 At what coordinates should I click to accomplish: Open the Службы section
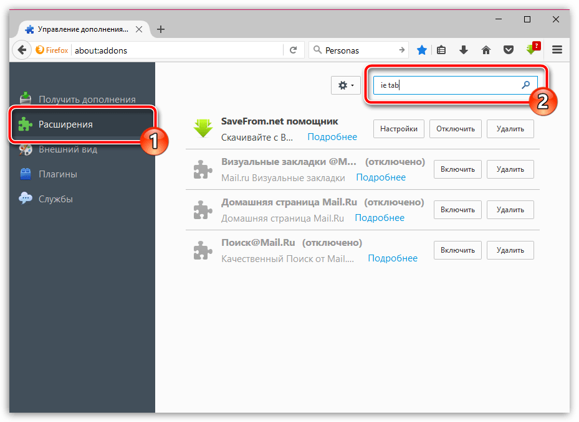coord(82,199)
